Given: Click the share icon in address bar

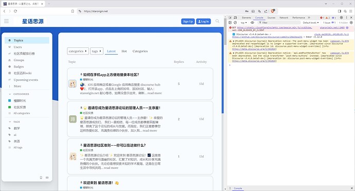Looking at the screenshot, I should pyautogui.click(x=266, y=11).
